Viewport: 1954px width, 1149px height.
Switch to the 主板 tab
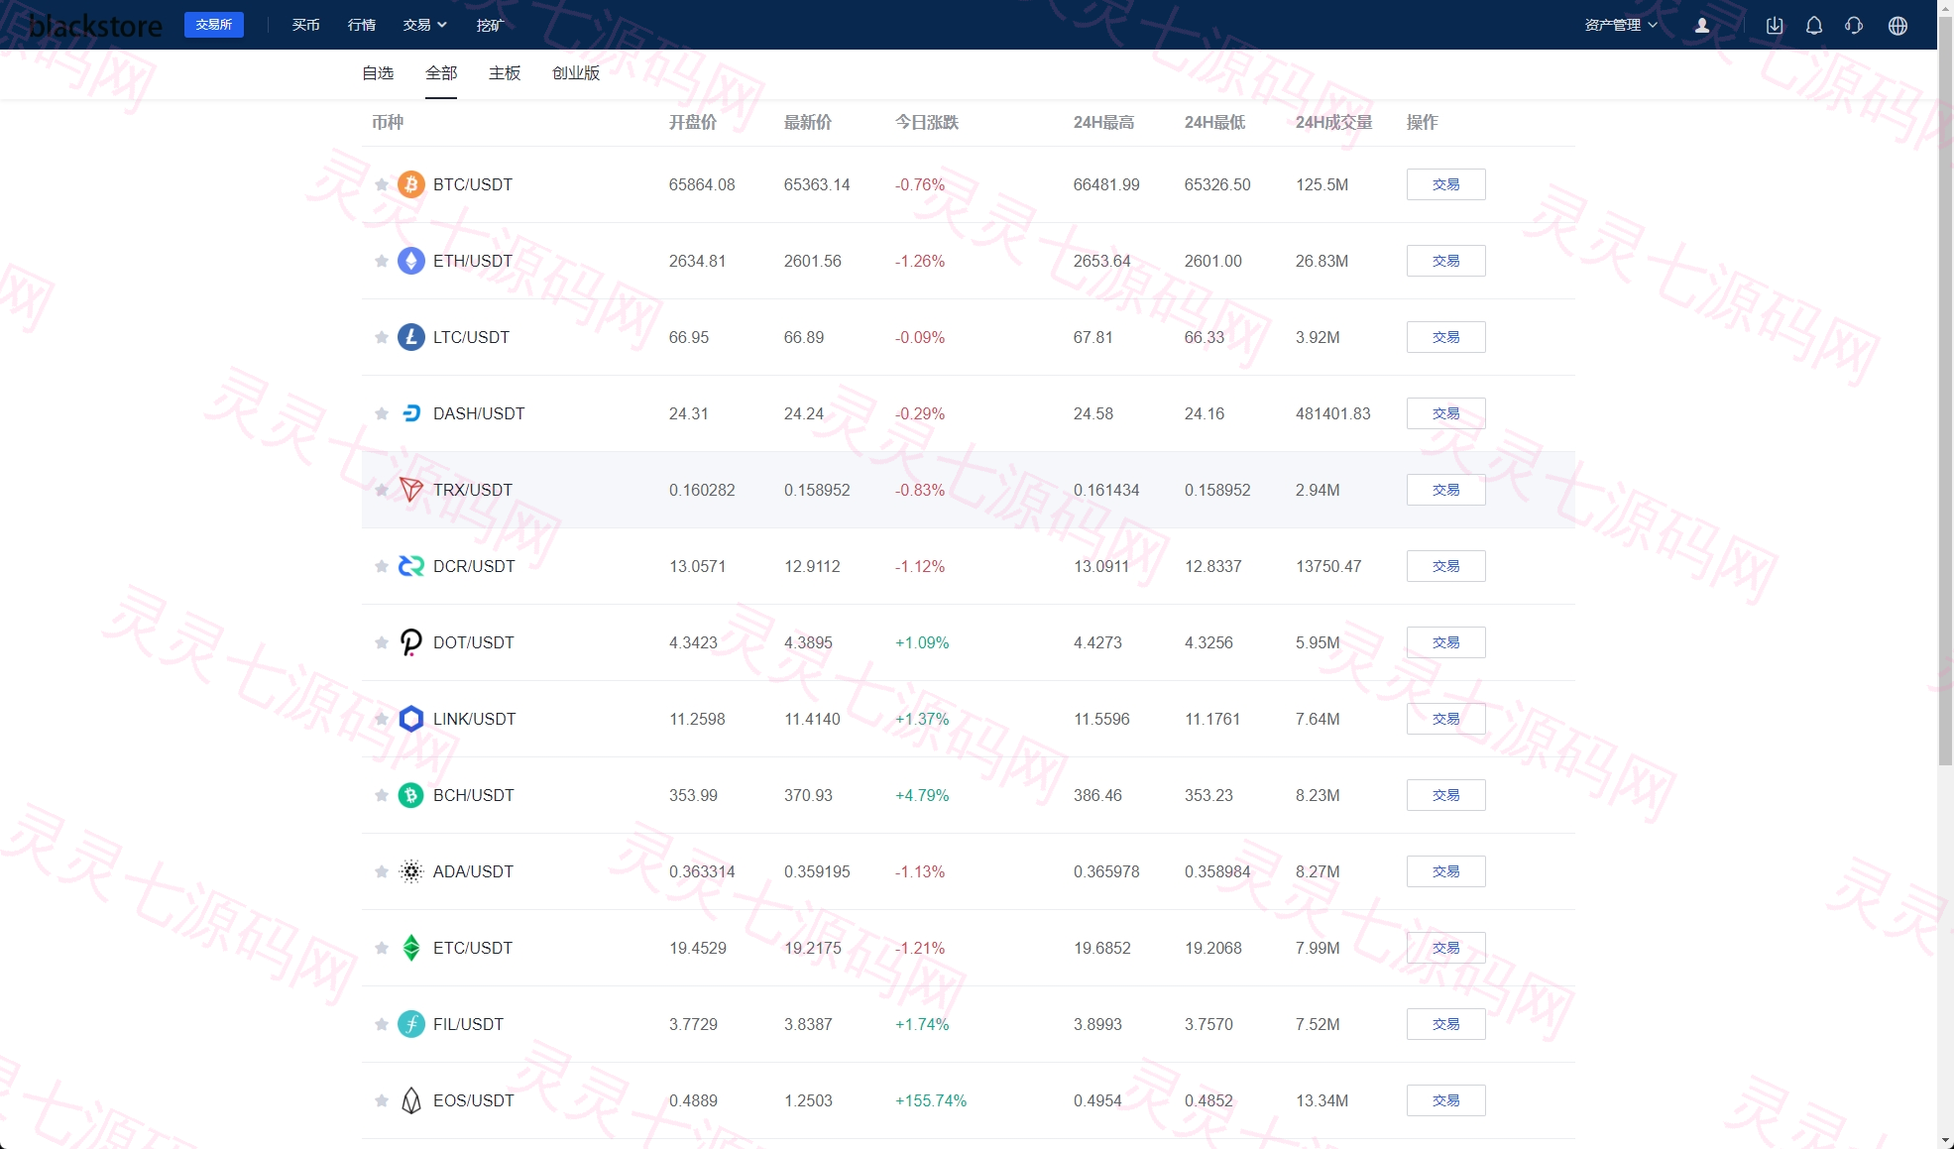505,73
